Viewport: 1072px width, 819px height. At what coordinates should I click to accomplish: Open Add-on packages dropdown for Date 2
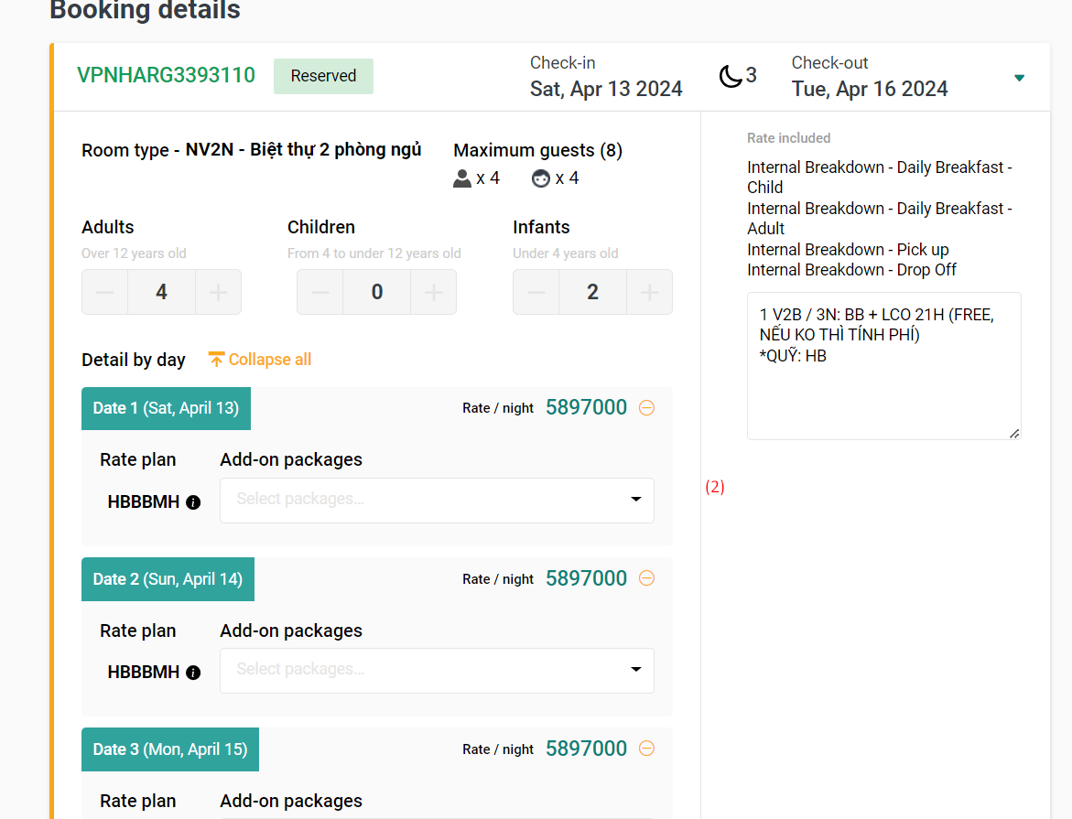point(437,670)
